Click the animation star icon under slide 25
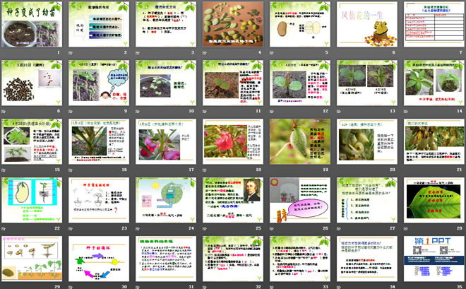The width and height of the screenshot is (466, 289). point(205,229)
